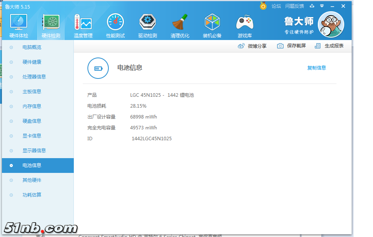Open the 论坛 forum link
The height and width of the screenshot is (237, 373).
(276, 6)
